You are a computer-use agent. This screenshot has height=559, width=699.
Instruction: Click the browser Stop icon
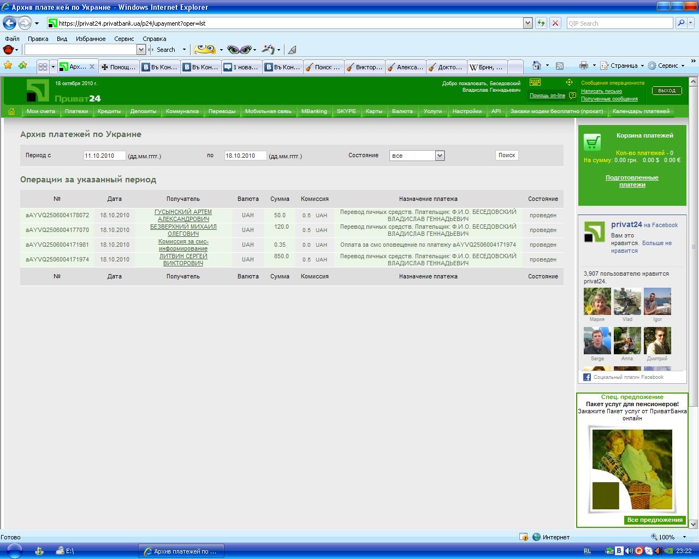pos(555,23)
